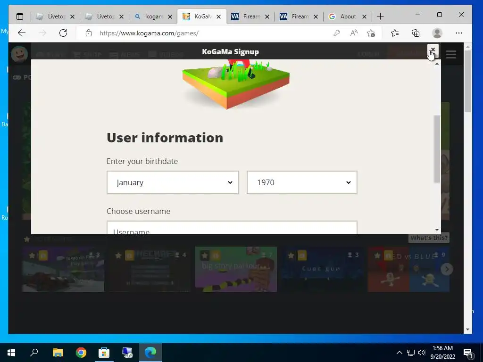Open the birth month dropdown showing January
Viewport: 483px width, 362px height.
173,182
